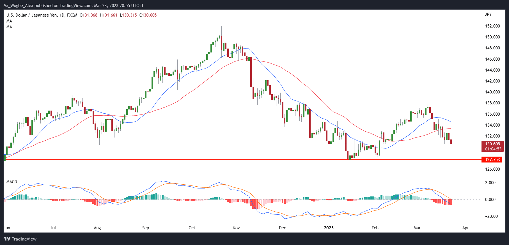This screenshot has width=509, height=245.
Task: Click the JPY currency label
Action: pyautogui.click(x=488, y=14)
